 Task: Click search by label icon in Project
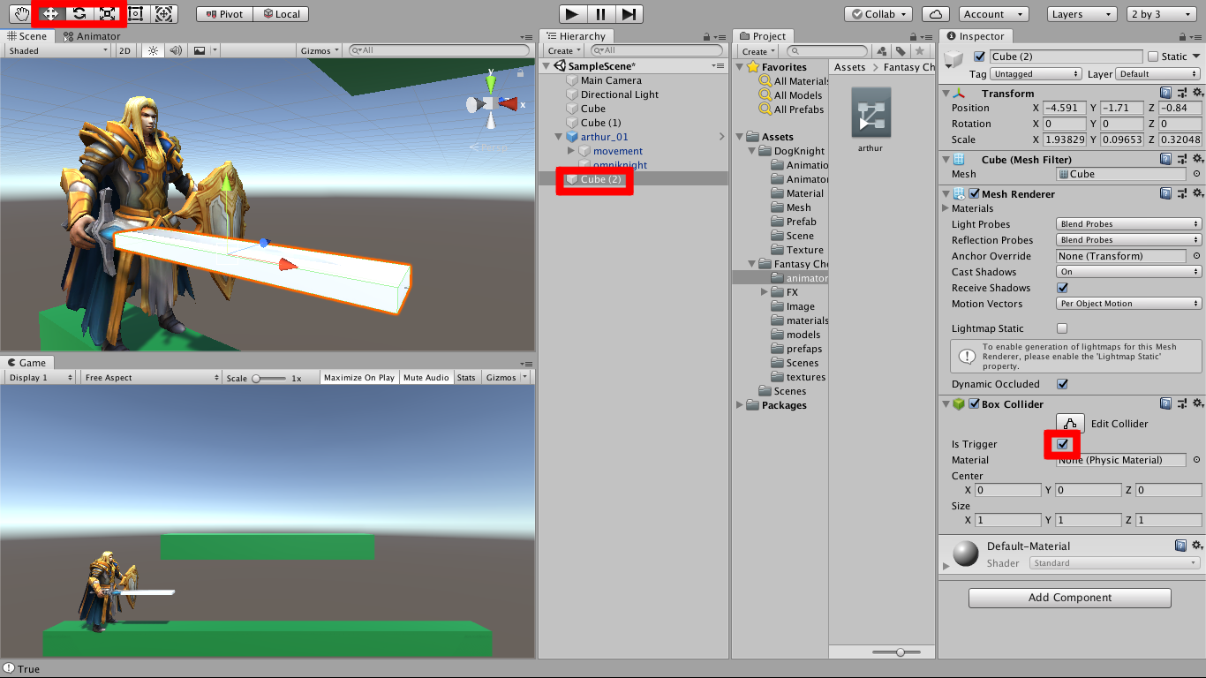point(901,51)
